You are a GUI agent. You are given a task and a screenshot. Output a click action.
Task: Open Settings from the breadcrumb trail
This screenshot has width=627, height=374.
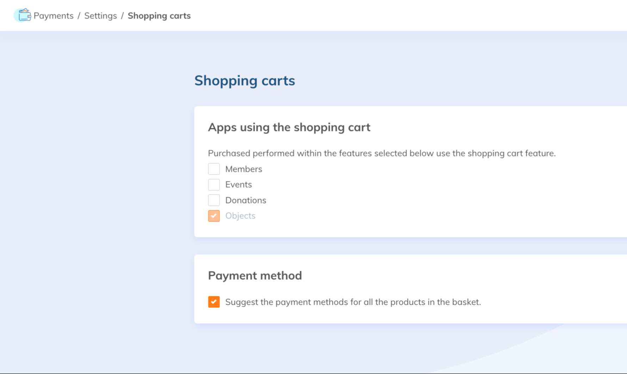point(100,16)
